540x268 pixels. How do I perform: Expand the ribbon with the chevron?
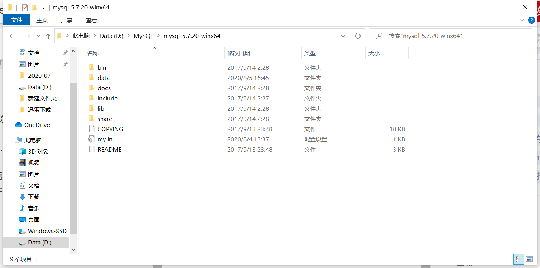click(522, 20)
